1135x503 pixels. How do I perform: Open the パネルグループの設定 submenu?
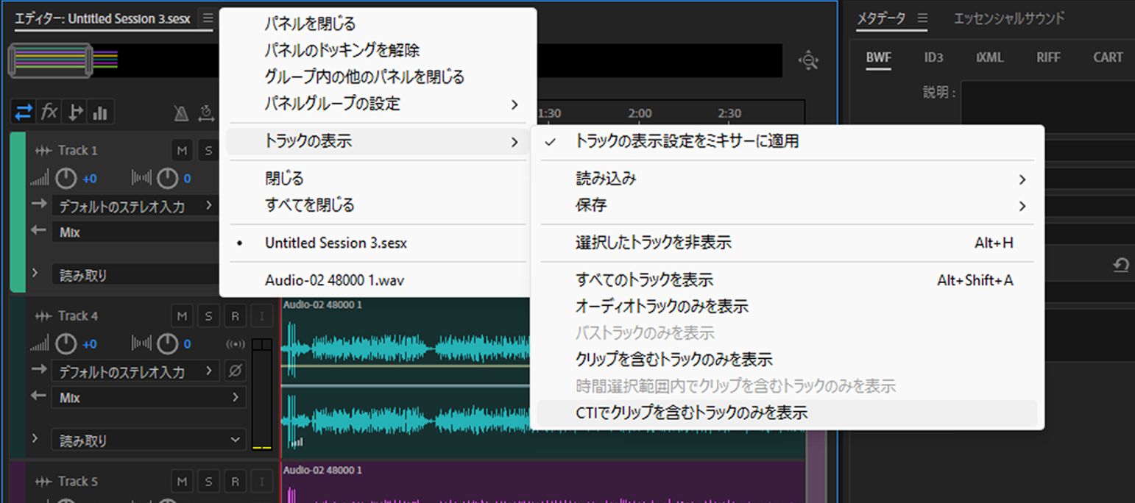pos(378,104)
